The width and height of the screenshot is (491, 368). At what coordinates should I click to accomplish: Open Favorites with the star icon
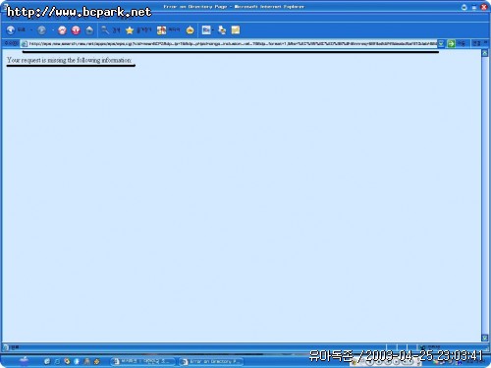130,30
